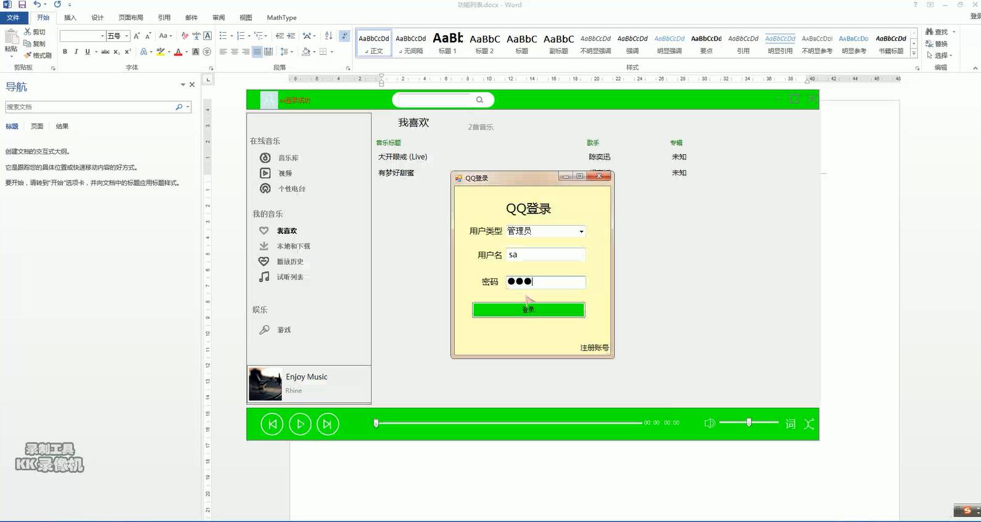The height and width of the screenshot is (522, 981).
Task: Sort paragraphs with the A-Z sort icon
Action: click(328, 36)
